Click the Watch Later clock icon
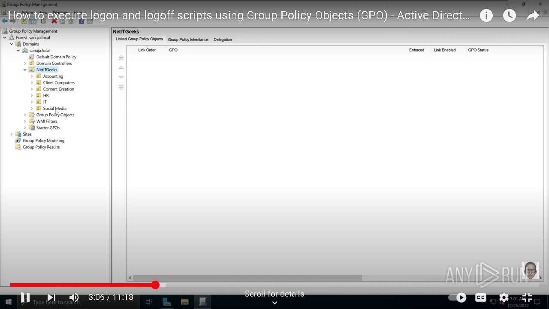The height and width of the screenshot is (309, 549). pyautogui.click(x=509, y=16)
